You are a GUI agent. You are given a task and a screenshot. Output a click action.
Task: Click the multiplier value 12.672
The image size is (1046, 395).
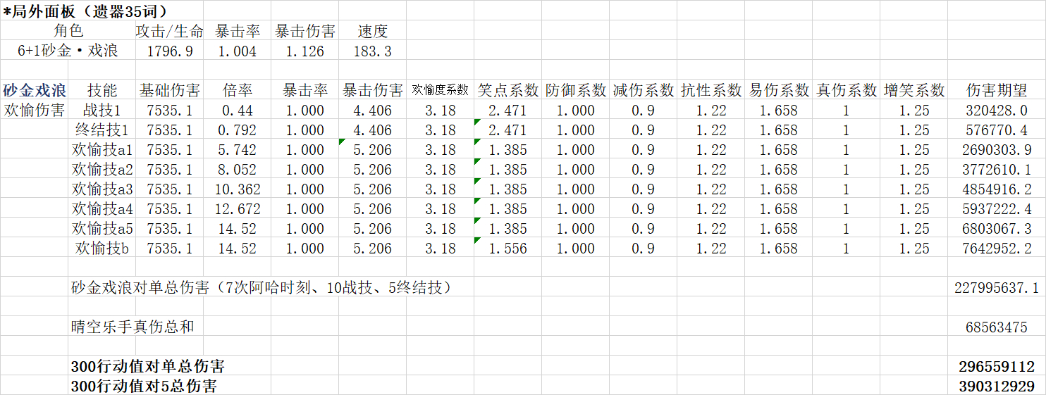coord(237,208)
